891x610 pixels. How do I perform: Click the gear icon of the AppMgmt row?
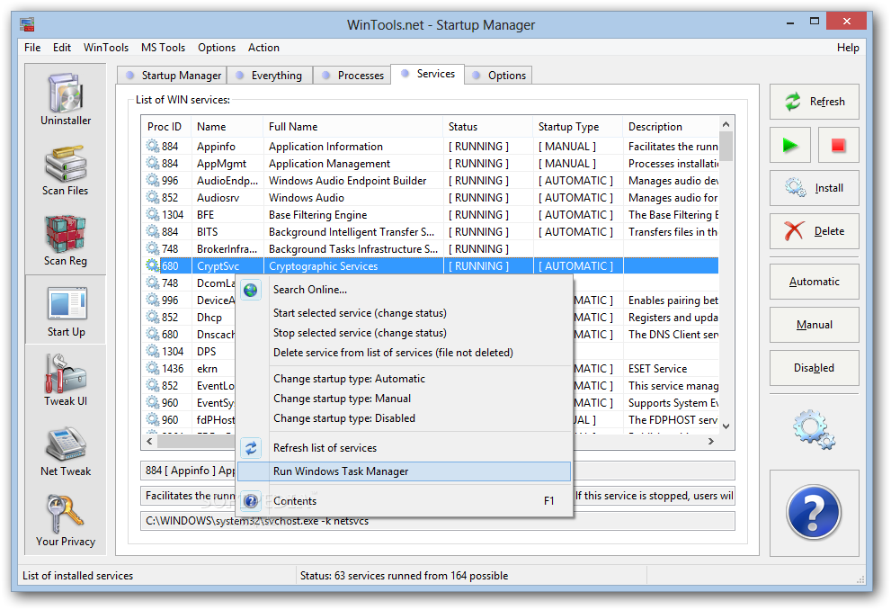click(152, 163)
